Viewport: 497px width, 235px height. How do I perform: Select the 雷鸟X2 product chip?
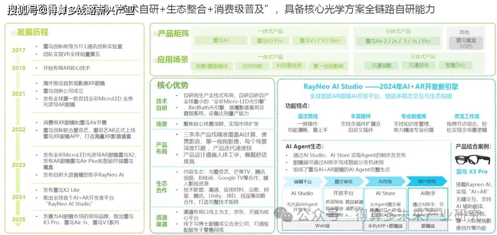coord(220,41)
